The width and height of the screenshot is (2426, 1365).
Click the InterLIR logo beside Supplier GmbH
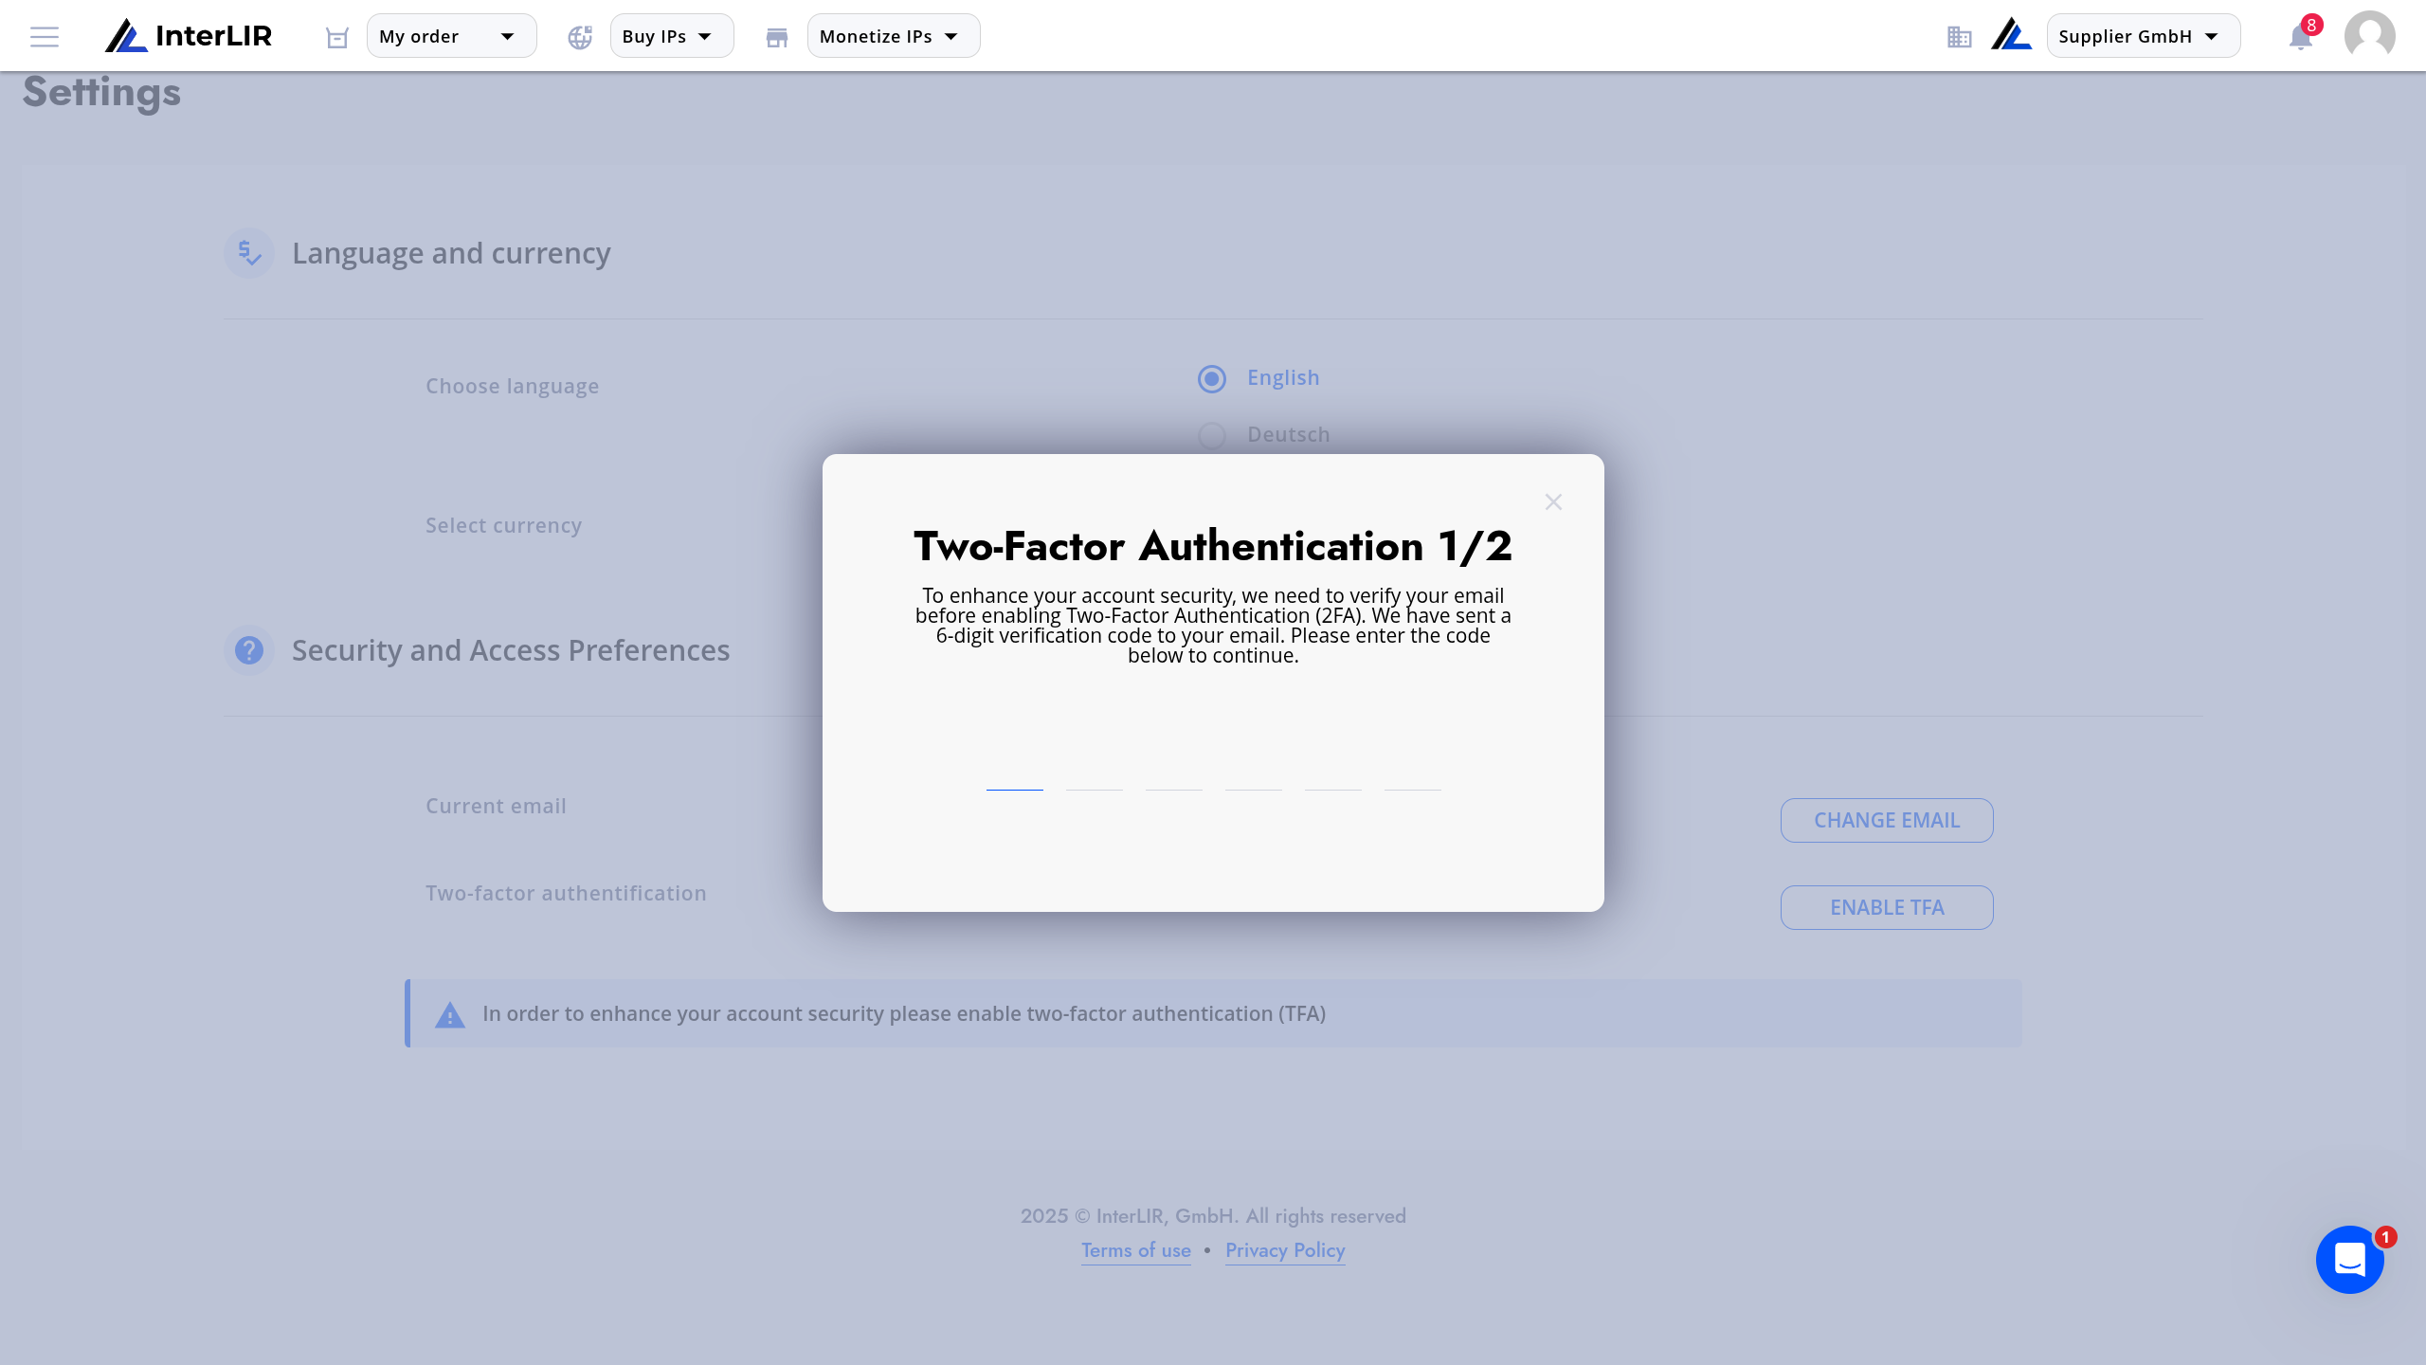click(2011, 36)
